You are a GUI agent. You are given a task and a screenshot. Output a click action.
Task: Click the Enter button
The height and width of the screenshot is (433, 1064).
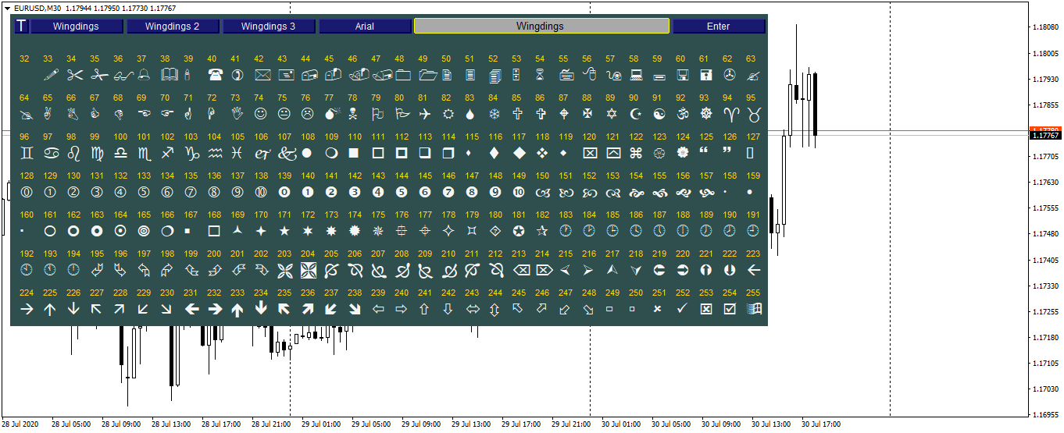pyautogui.click(x=719, y=27)
